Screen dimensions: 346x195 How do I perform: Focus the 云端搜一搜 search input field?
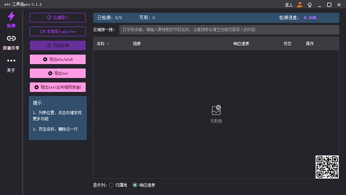pyautogui.click(x=229, y=30)
